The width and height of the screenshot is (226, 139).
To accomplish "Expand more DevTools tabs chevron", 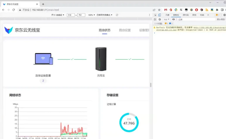I will 208,15.
